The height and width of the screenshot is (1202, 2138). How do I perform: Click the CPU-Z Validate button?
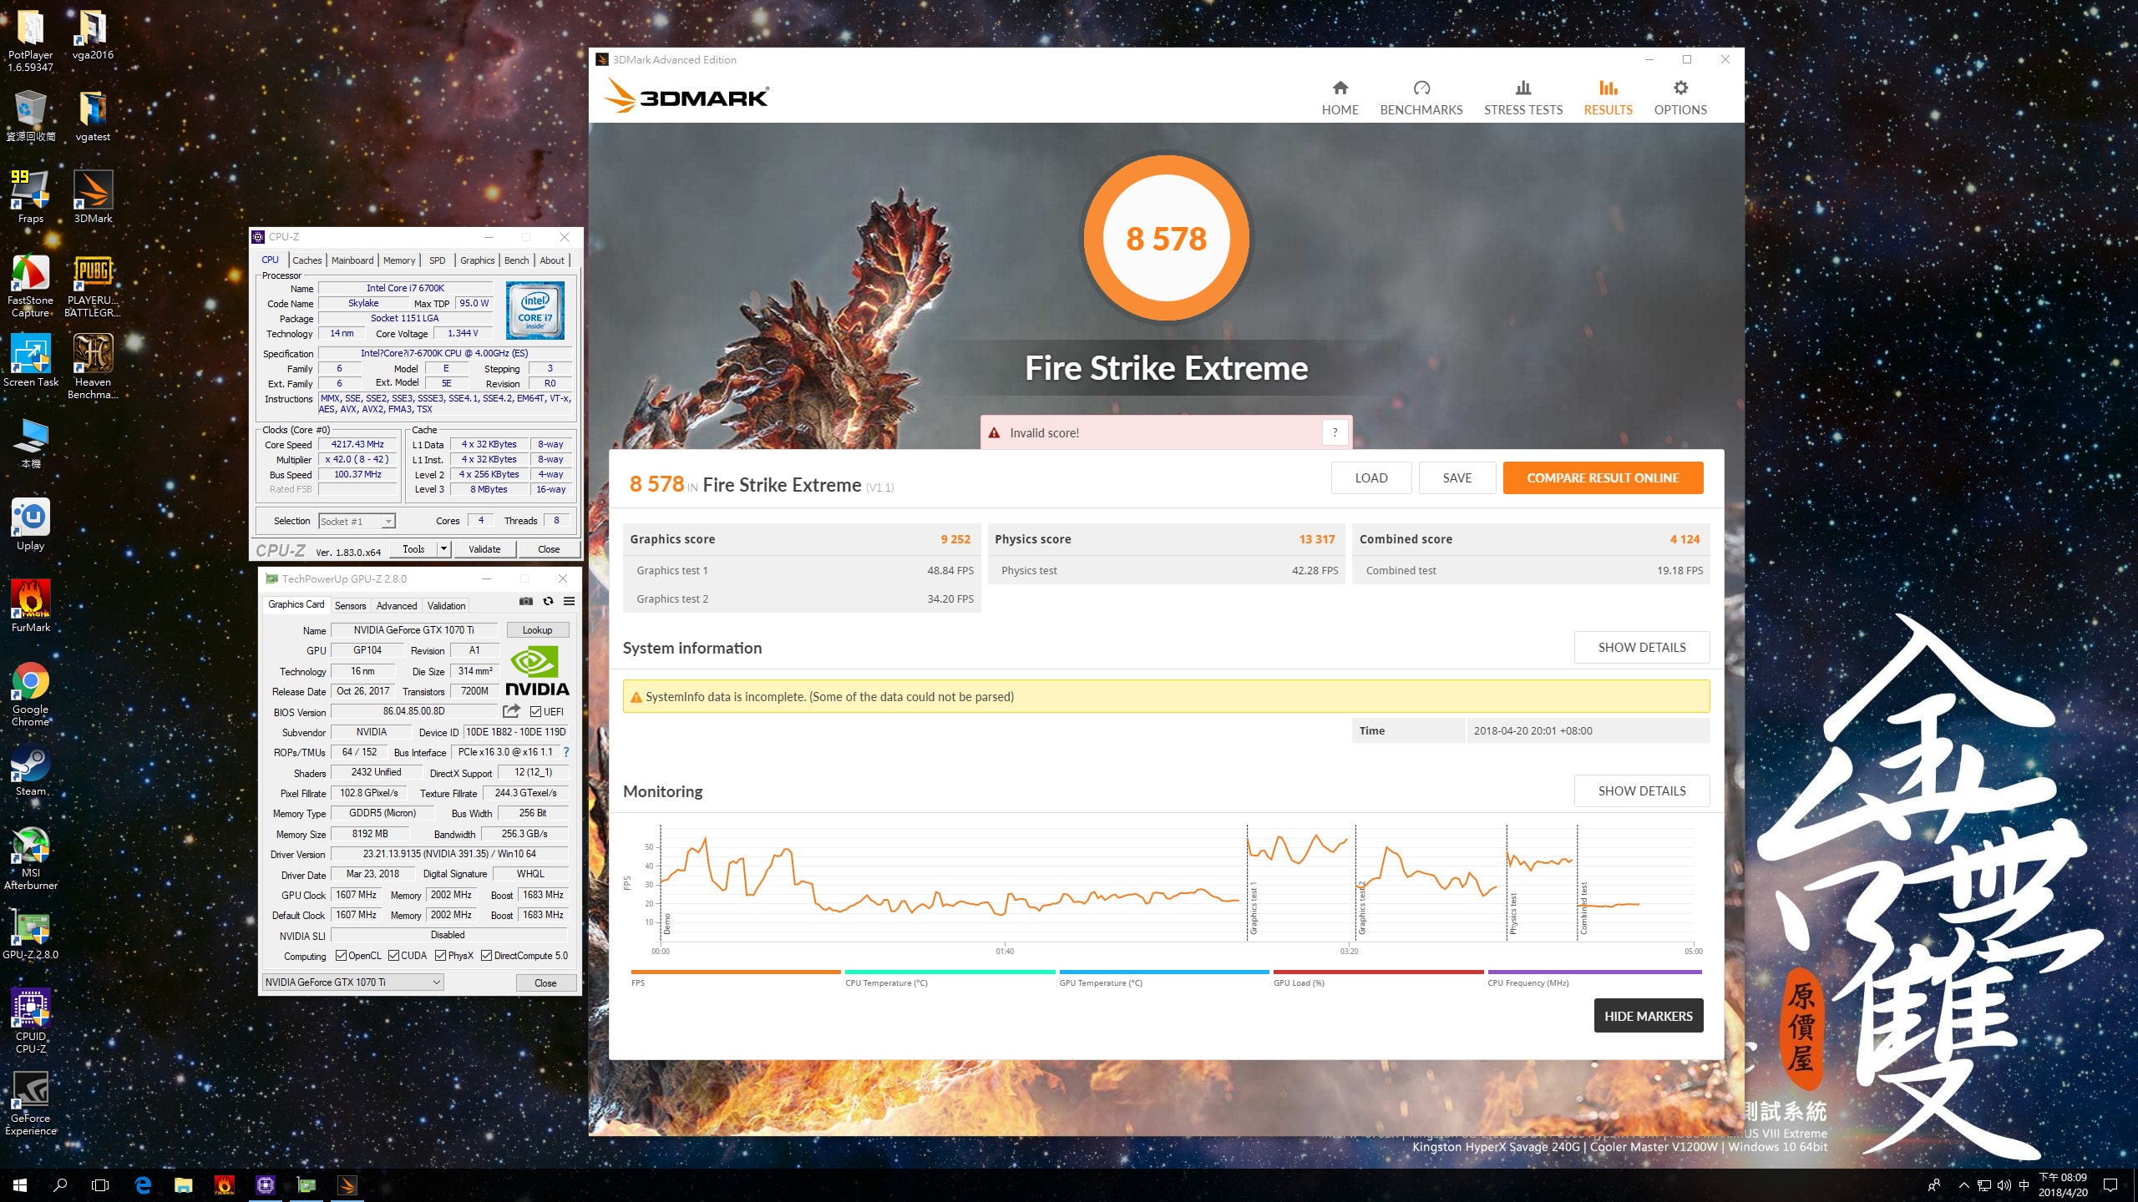(484, 549)
